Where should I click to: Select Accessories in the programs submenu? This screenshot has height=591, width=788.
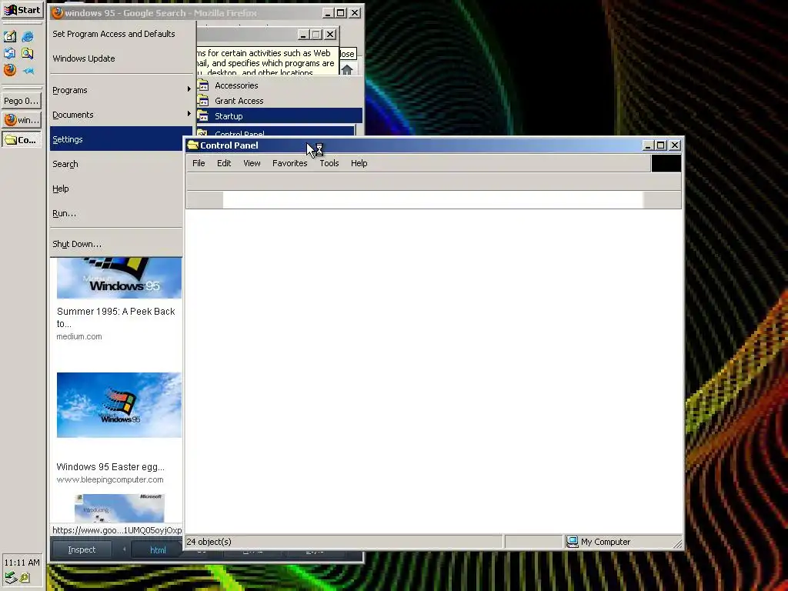(279, 85)
